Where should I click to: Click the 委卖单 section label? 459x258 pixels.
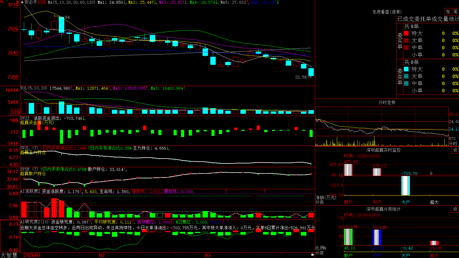coord(400,77)
